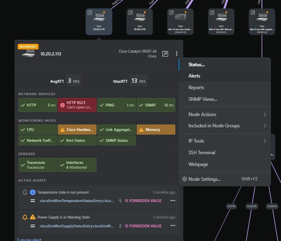Choose Webpage from the node menu

225,164
